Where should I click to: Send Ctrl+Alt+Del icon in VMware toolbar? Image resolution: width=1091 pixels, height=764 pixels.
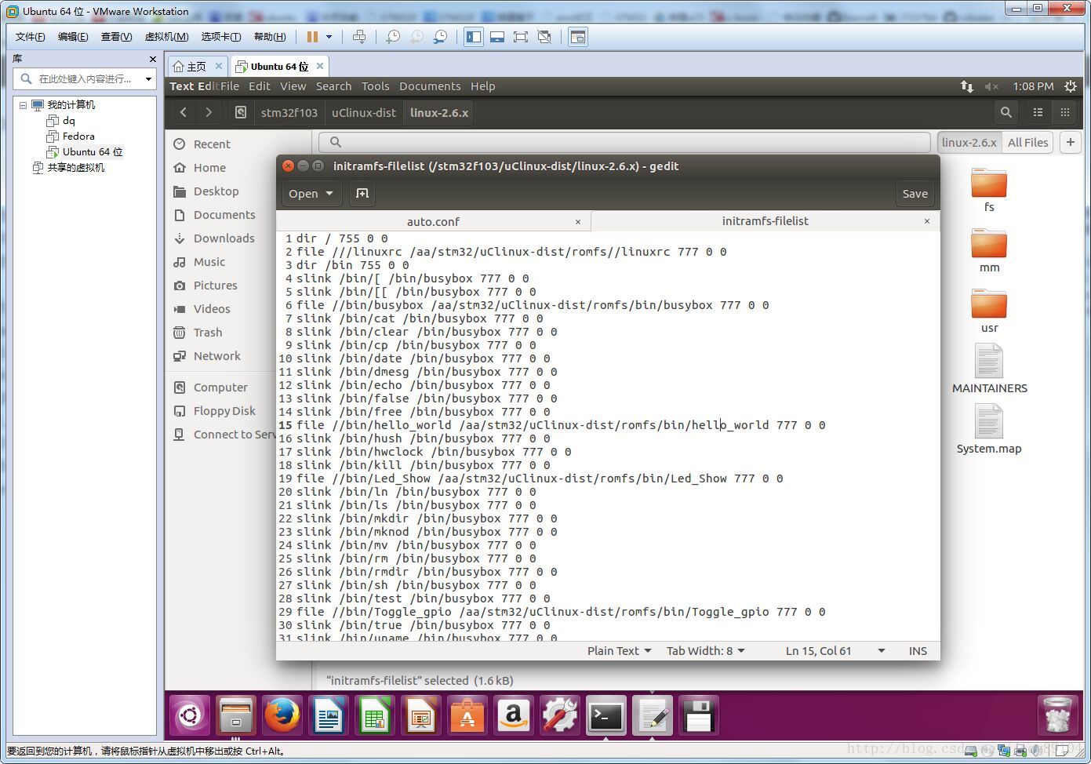359,37
